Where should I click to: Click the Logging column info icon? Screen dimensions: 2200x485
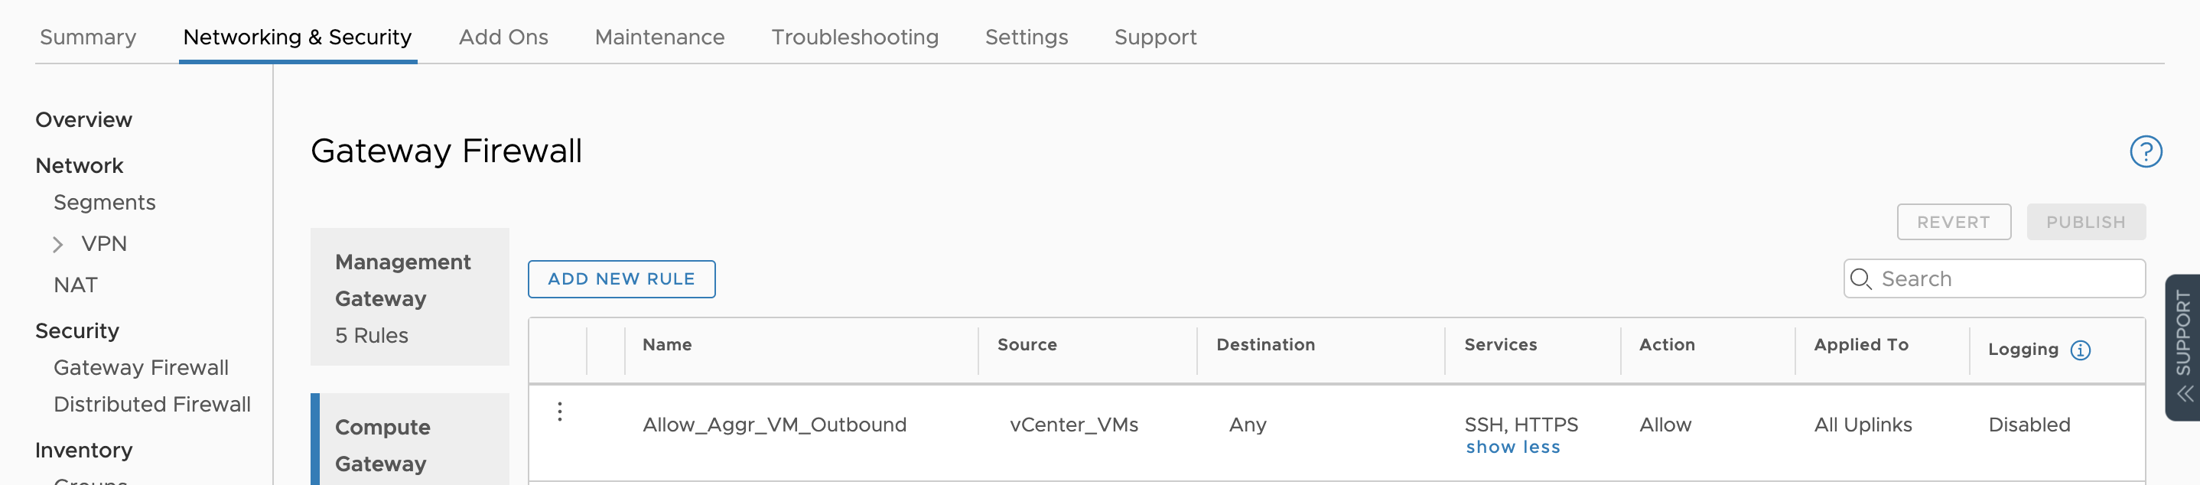(2081, 350)
